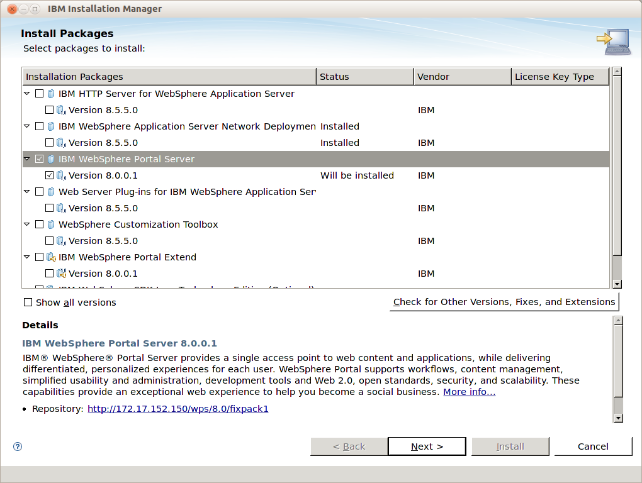Click the version icon under IBM HTTP Server

(61, 110)
